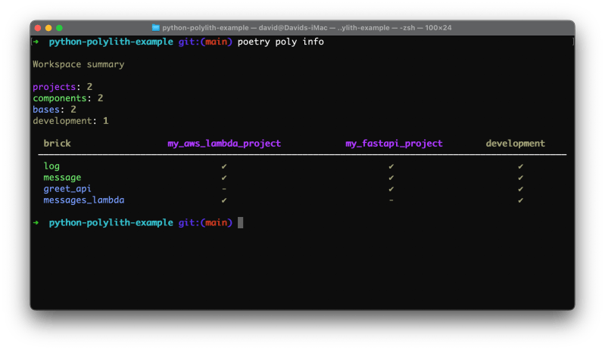Image resolution: width=605 pixels, height=350 pixels.
Task: Click log's checkmark under my_aws_lambda_project
Action: click(x=224, y=166)
